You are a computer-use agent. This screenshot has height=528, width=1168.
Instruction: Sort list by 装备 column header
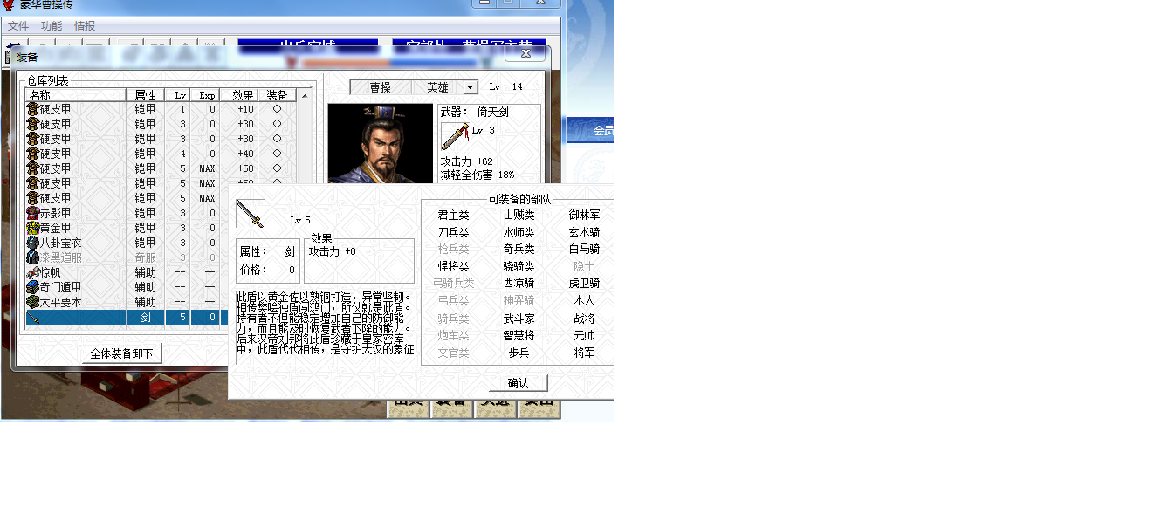(277, 95)
